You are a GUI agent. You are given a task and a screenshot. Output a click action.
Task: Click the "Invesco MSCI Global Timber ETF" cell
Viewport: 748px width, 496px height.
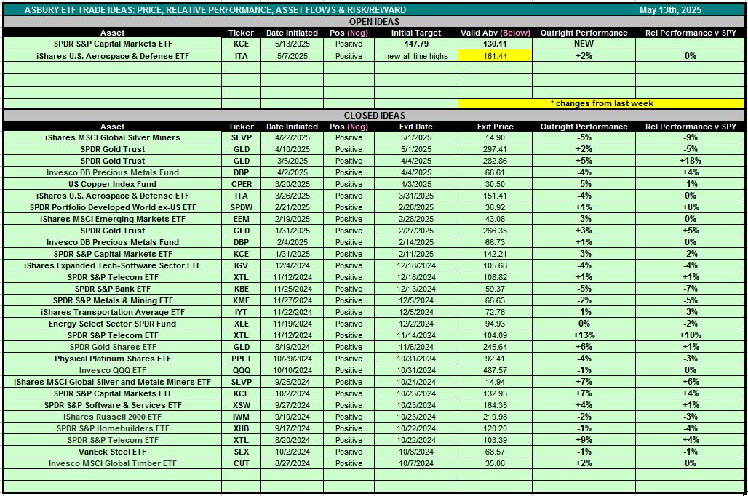click(x=113, y=463)
